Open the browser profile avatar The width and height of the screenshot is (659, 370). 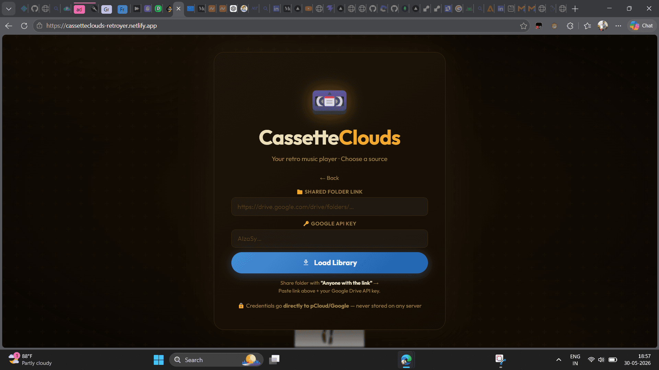click(x=603, y=26)
